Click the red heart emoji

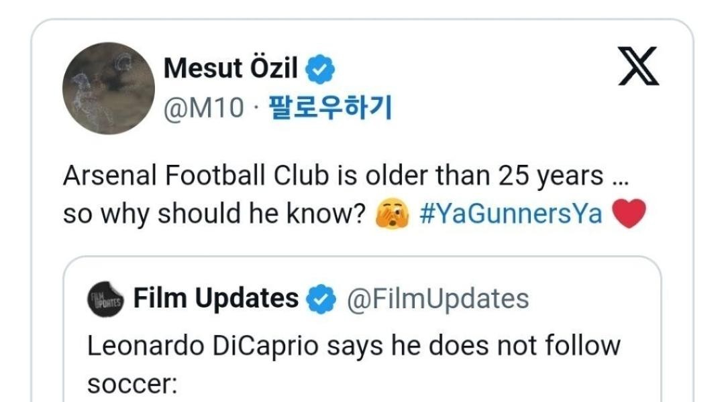[x=629, y=214]
